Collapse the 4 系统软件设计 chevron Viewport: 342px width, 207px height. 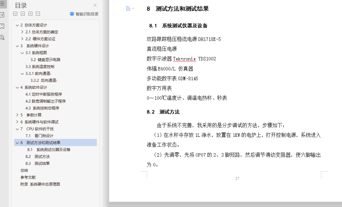[x=17, y=87]
